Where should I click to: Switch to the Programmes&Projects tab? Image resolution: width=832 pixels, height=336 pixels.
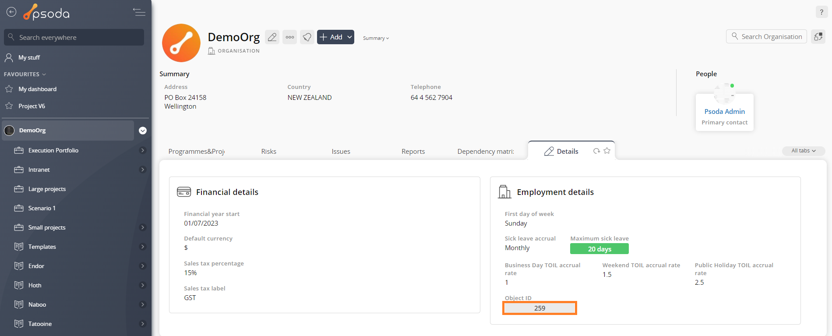click(197, 151)
